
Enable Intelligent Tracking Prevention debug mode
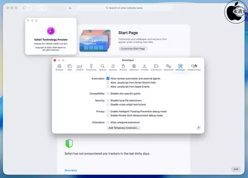tap(108, 111)
